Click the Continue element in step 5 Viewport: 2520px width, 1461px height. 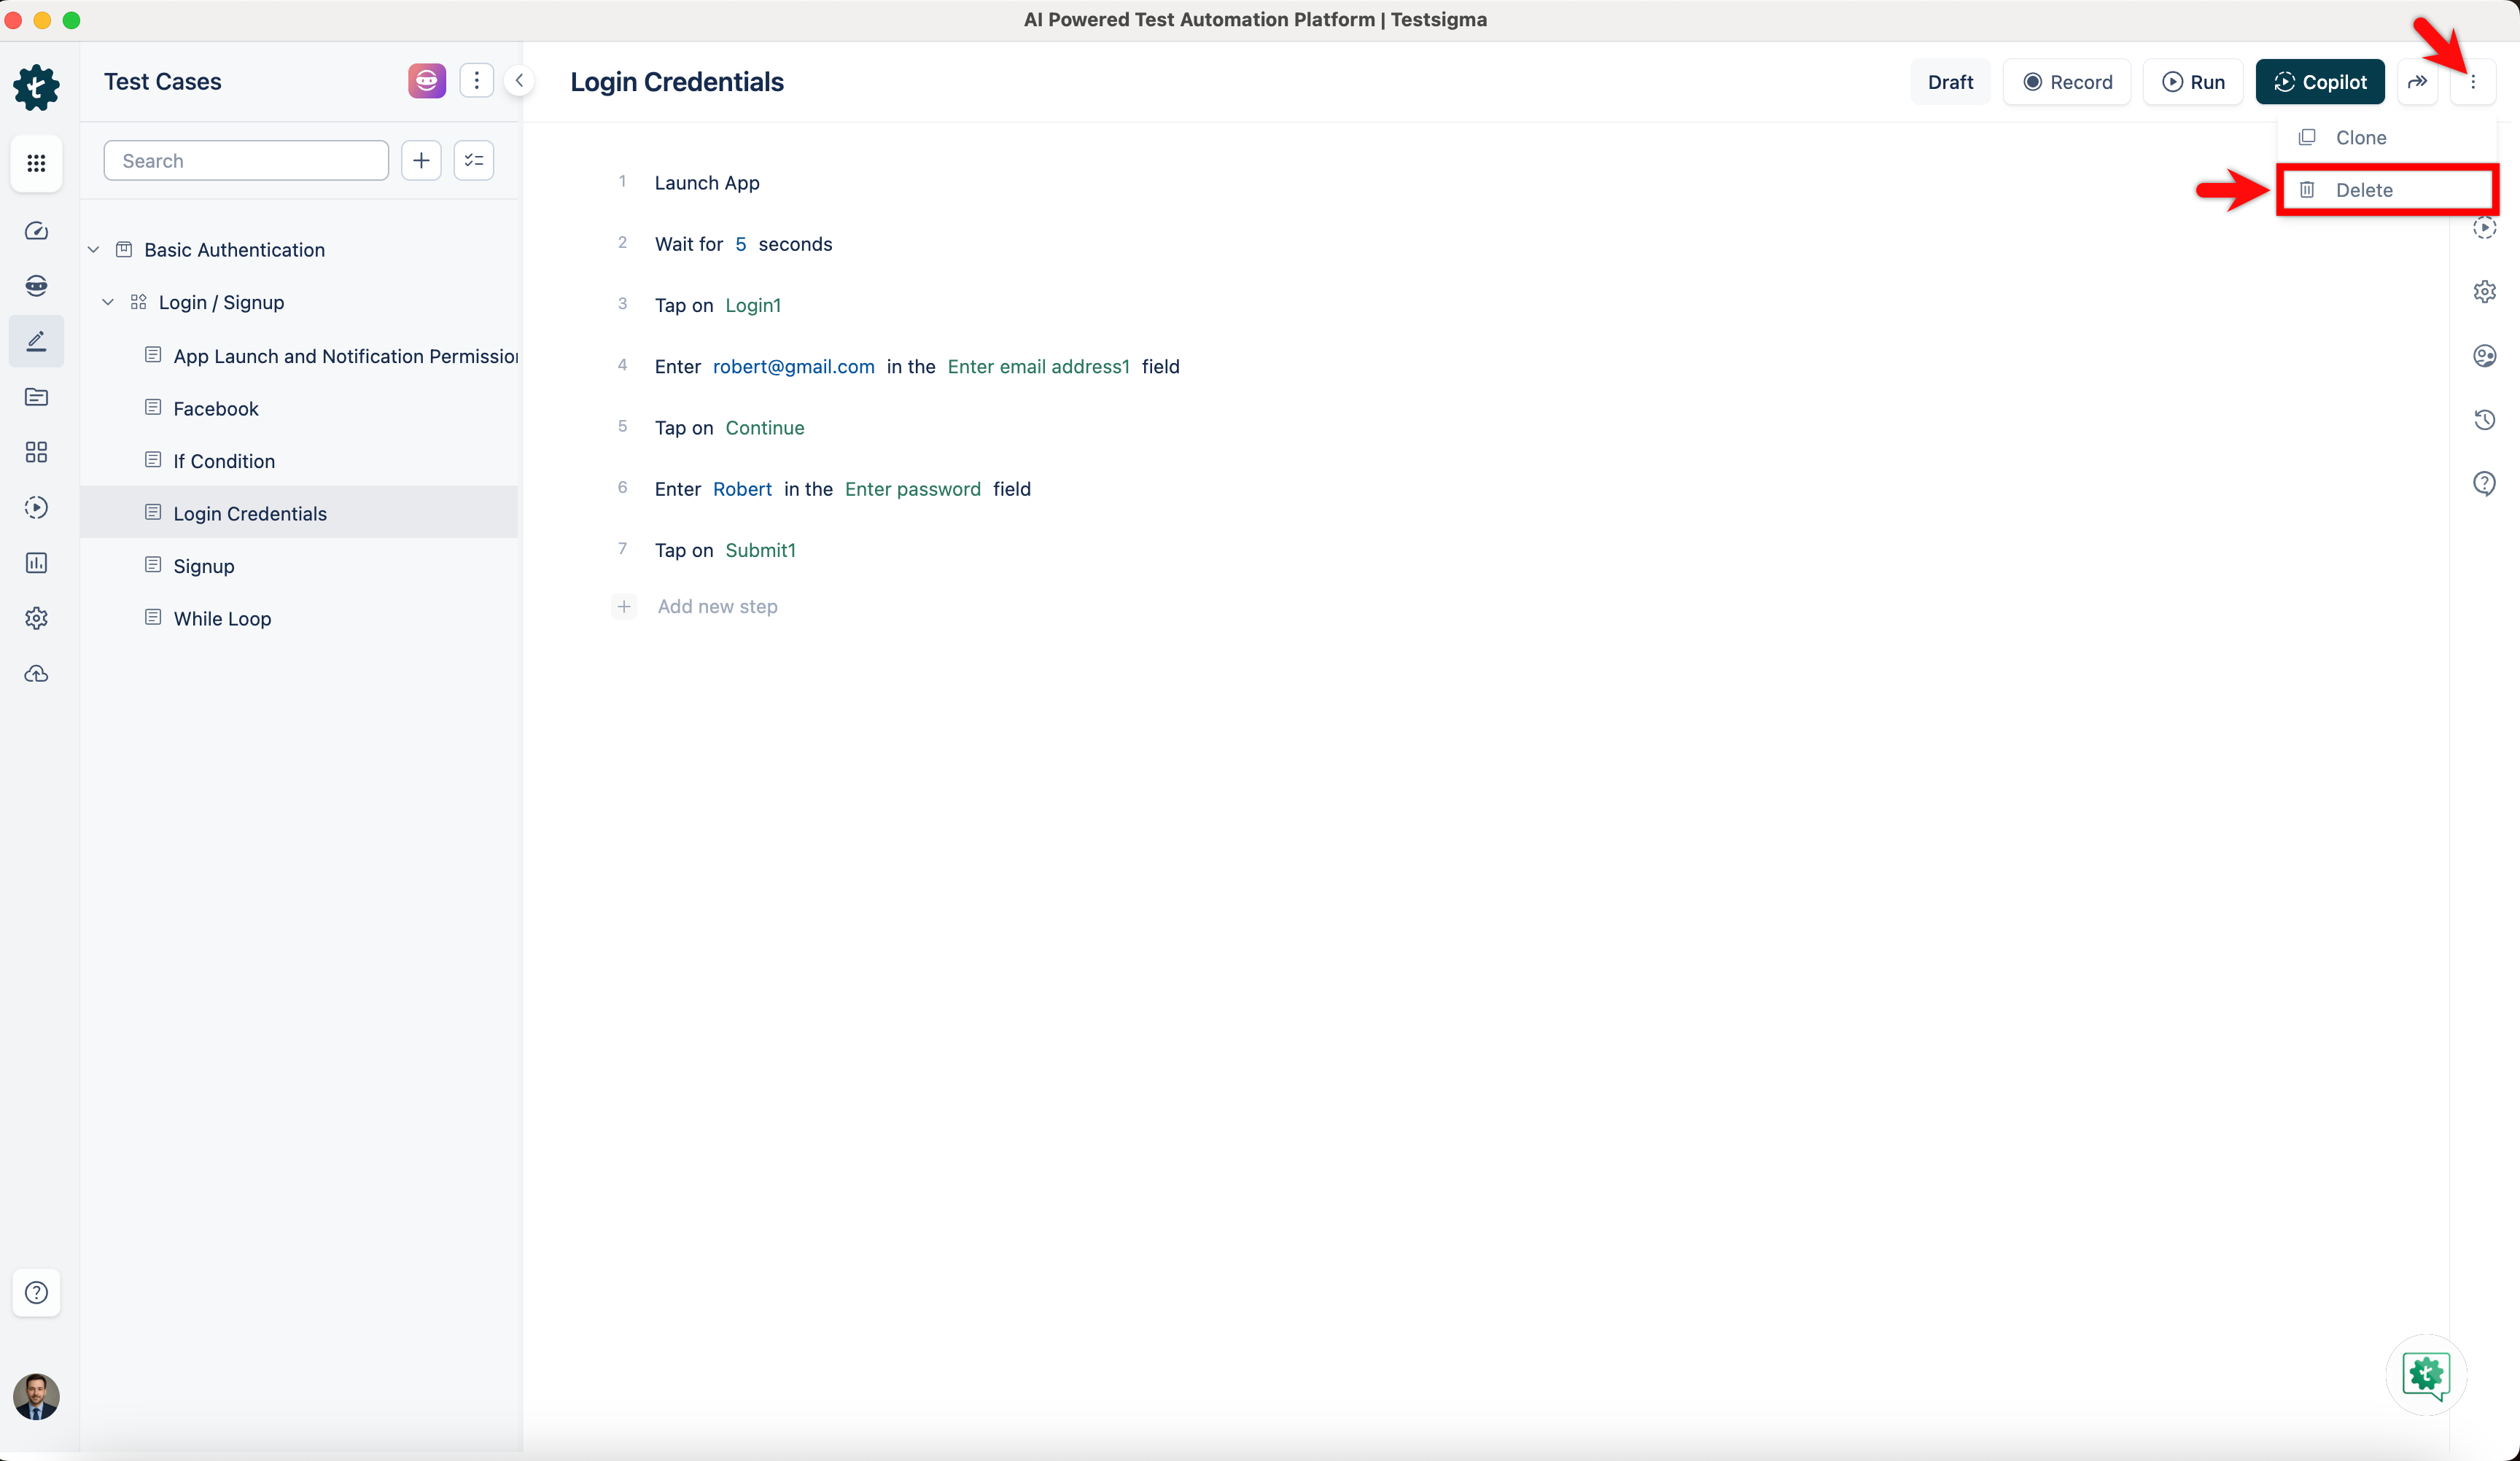point(765,428)
